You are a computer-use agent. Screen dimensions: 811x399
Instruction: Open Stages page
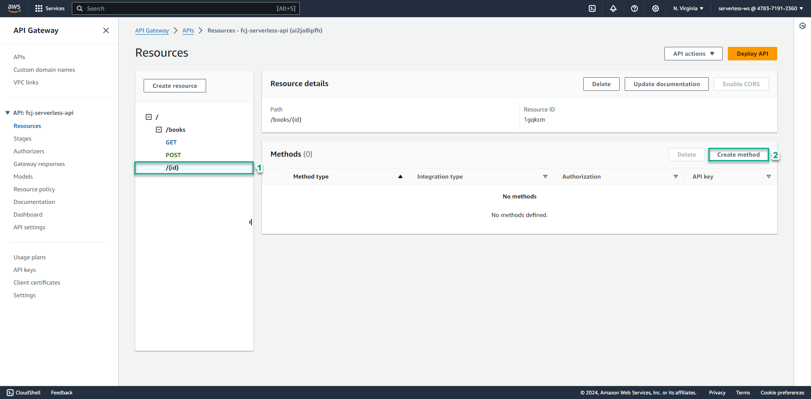click(22, 138)
